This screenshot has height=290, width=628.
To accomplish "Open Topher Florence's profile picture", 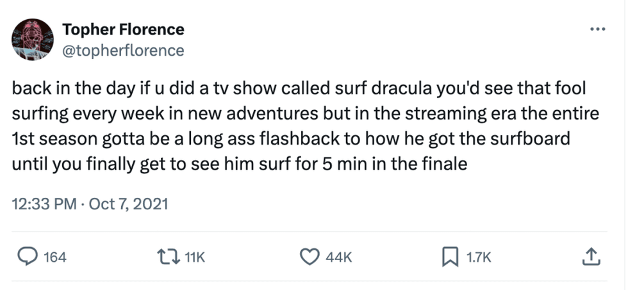I will pos(33,40).
